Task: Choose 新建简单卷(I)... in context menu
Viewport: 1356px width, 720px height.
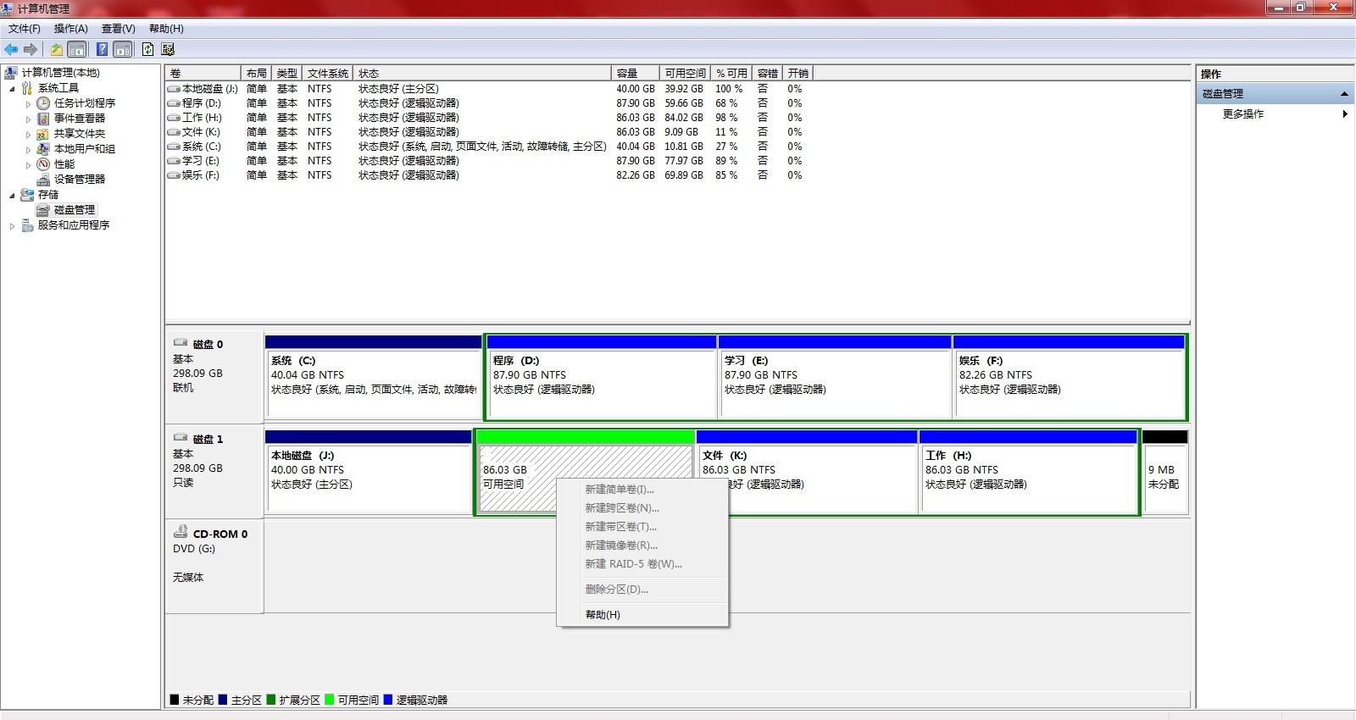Action: coord(642,490)
